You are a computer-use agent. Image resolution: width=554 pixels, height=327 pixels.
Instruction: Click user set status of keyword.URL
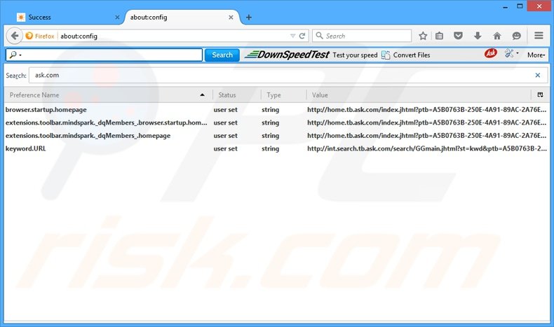click(225, 148)
